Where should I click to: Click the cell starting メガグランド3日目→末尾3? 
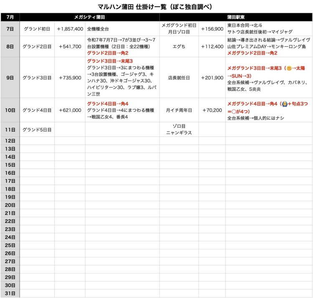(269, 78)
